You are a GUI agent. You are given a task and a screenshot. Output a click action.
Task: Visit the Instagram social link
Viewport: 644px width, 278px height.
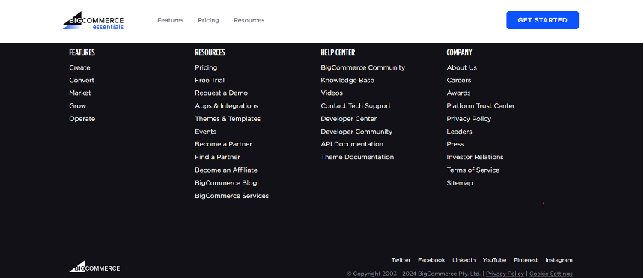(559, 260)
